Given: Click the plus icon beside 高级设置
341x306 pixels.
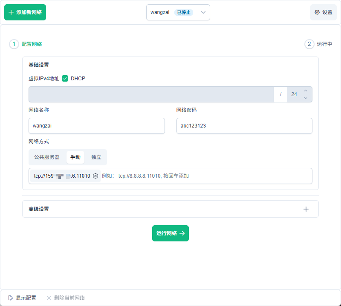Looking at the screenshot, I should coord(306,209).
